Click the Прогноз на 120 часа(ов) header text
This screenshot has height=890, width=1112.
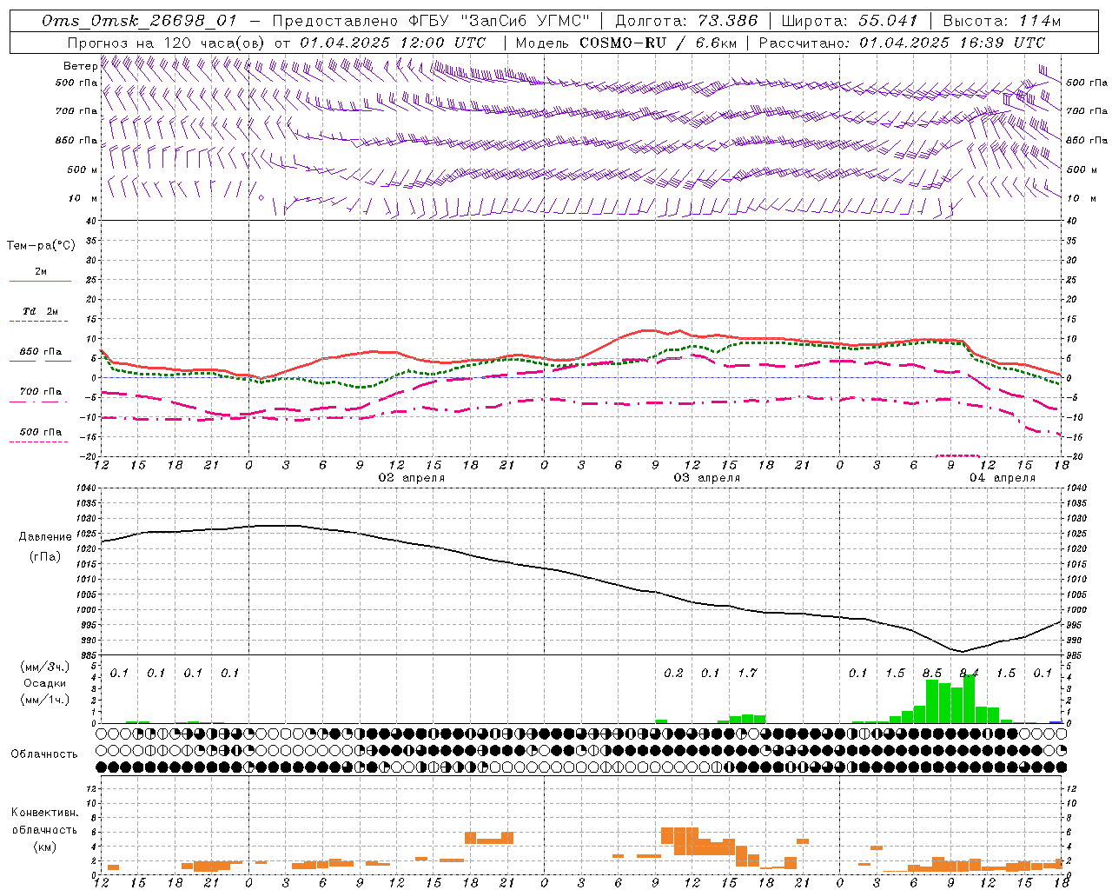[x=167, y=43]
